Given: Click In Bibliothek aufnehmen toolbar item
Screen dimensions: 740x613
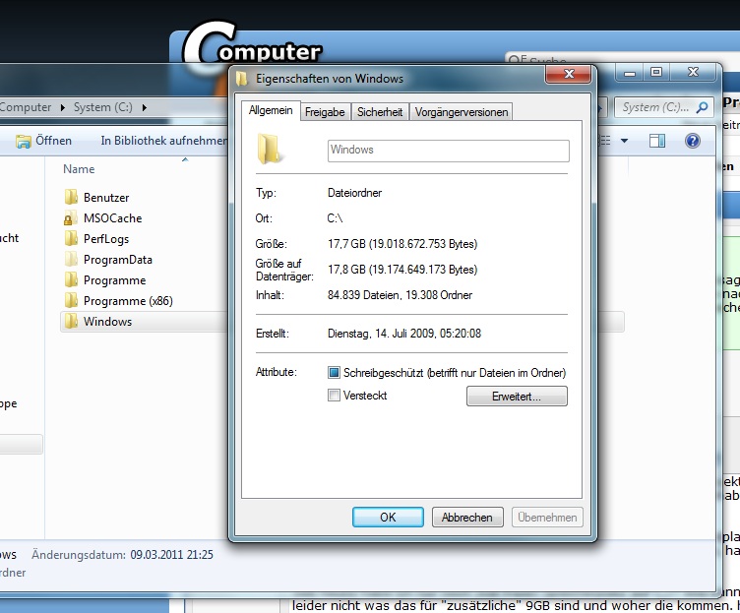Looking at the screenshot, I should [163, 141].
